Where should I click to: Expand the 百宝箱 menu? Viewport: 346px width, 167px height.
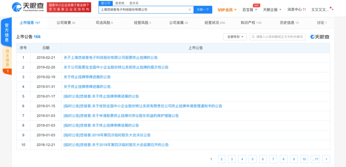[x=249, y=10]
